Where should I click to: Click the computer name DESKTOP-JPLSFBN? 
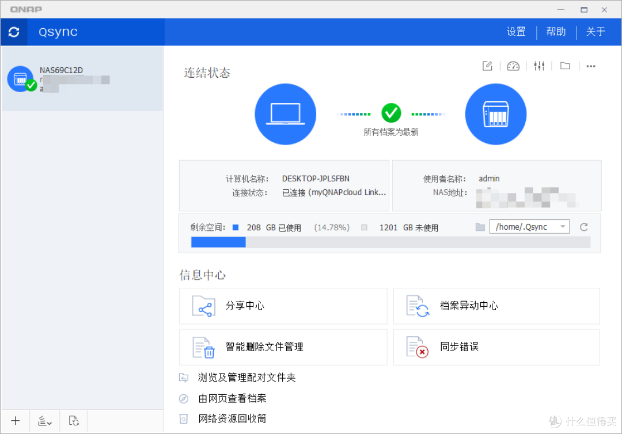[316, 179]
